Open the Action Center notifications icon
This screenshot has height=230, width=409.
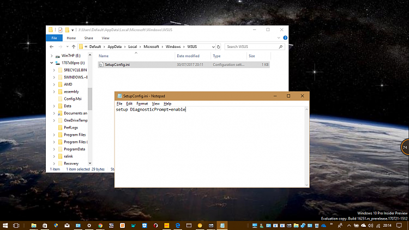coord(399,225)
